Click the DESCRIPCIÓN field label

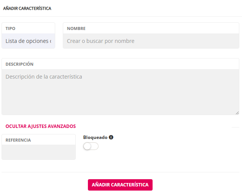click(x=19, y=64)
